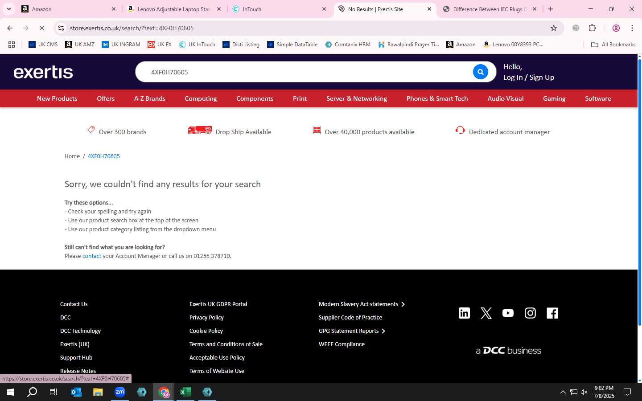Image resolution: width=642 pixels, height=401 pixels.
Task: Open the UK INGRAM bookmark
Action: pos(121,45)
